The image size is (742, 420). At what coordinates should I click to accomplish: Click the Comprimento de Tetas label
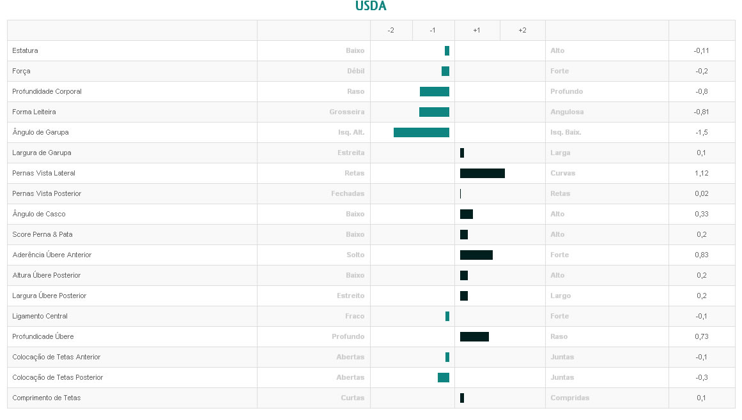coord(46,398)
